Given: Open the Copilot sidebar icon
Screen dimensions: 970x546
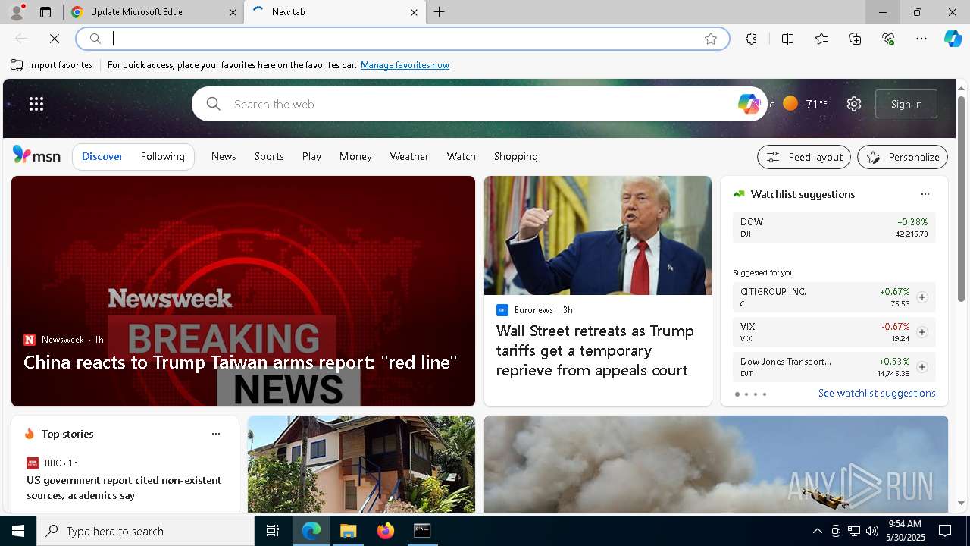Looking at the screenshot, I should [953, 39].
